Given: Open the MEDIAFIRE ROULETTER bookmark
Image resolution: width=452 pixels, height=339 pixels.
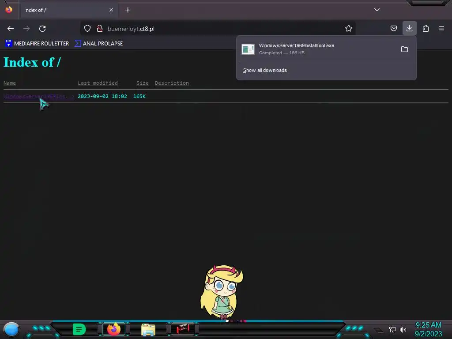Looking at the screenshot, I should point(37,44).
